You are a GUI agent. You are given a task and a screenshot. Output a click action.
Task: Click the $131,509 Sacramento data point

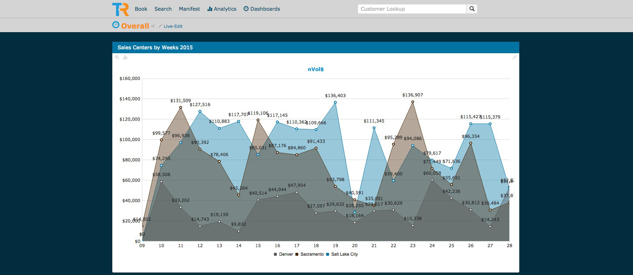coord(181,107)
